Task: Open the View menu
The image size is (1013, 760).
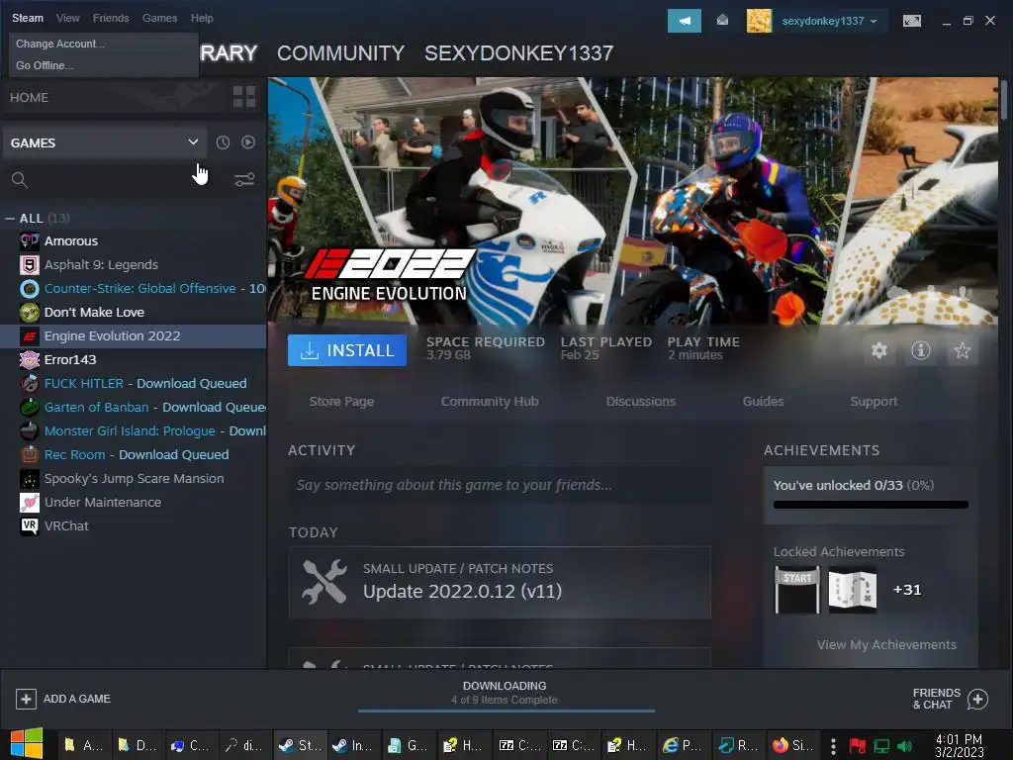Action: (x=68, y=18)
